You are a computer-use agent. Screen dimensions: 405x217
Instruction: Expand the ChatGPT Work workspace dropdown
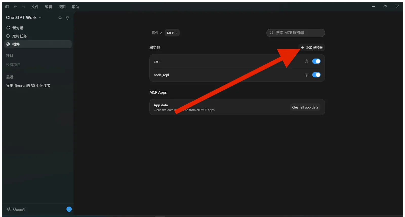tap(24, 17)
